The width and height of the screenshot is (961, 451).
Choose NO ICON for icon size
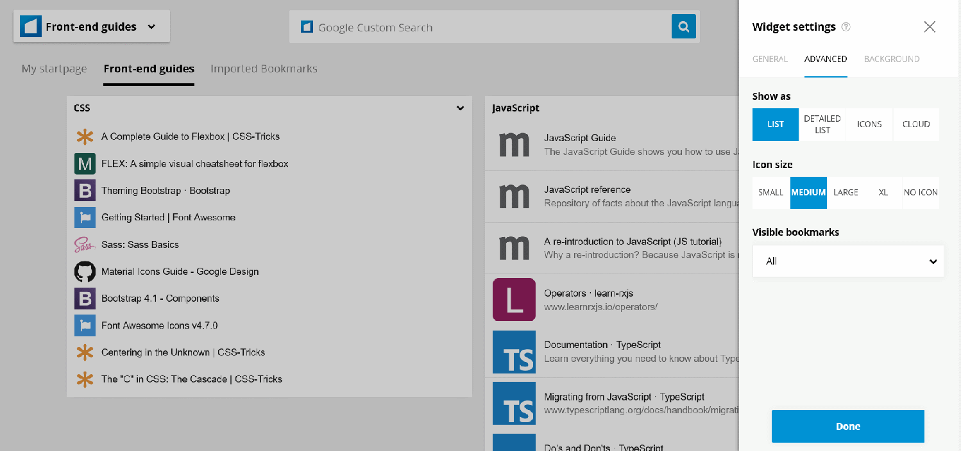(x=921, y=192)
